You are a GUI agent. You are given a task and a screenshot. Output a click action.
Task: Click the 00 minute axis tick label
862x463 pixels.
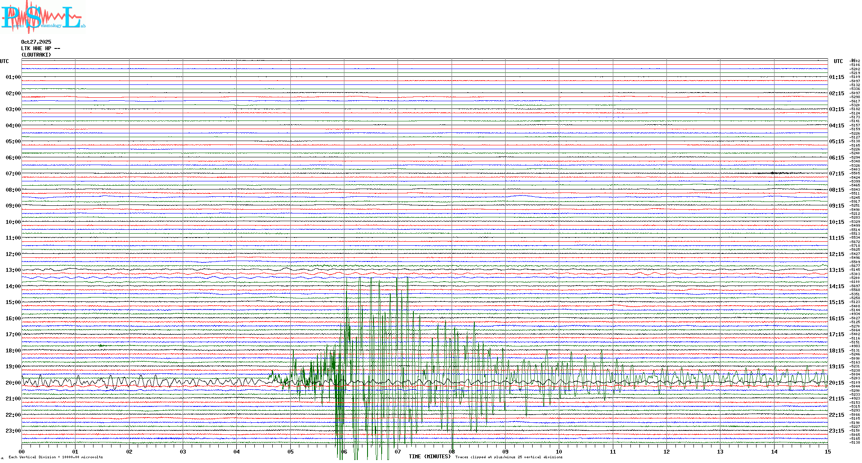tap(22, 451)
